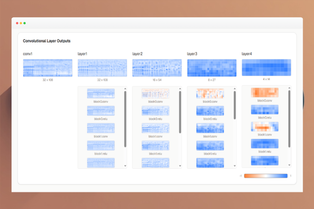Screen dimensions: 314x209
Task: Click down arrow of layer1 list scrollbar
Action: coord(125,166)
